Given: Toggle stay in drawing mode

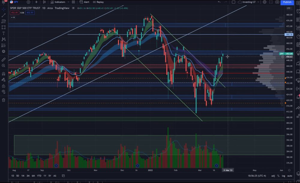Looking at the screenshot, I should [x=4, y=80].
